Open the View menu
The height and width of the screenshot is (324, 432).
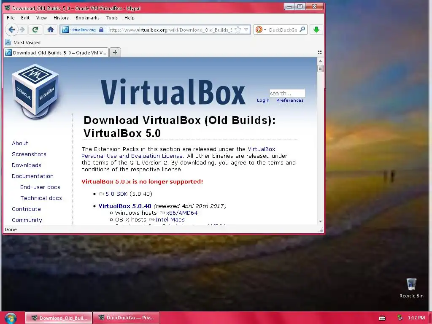coord(41,18)
